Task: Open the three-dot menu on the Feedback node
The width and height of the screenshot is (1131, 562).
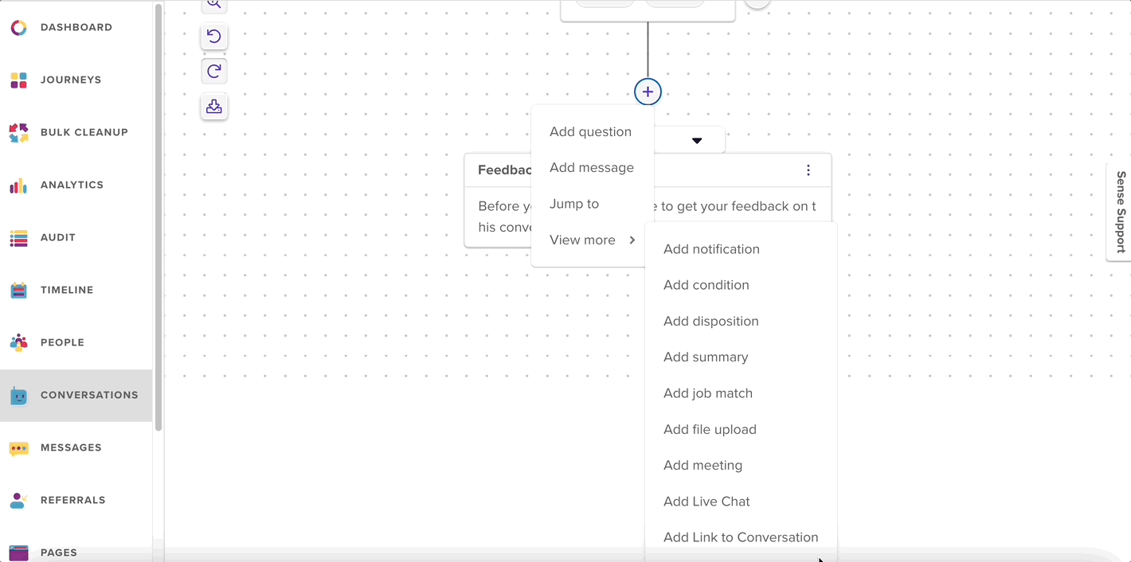Action: [808, 170]
